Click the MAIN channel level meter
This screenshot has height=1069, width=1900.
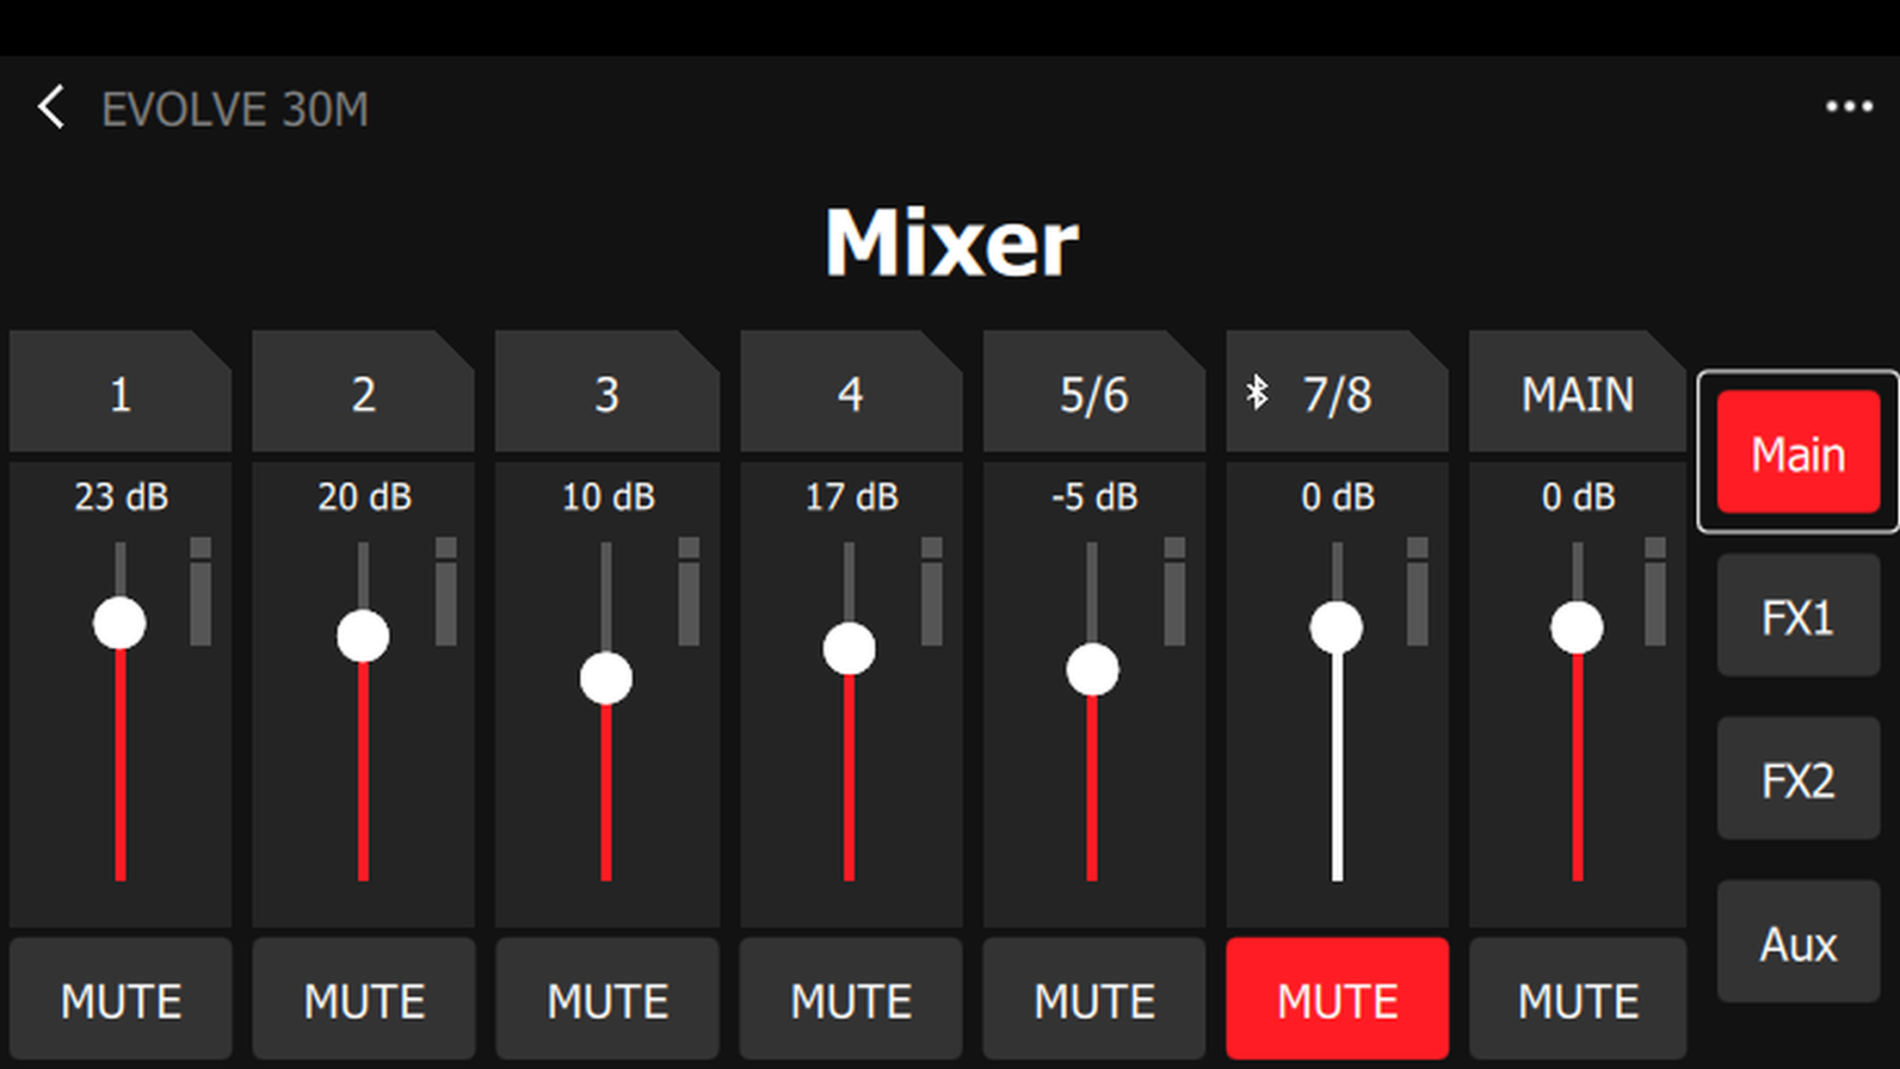click(x=1655, y=591)
